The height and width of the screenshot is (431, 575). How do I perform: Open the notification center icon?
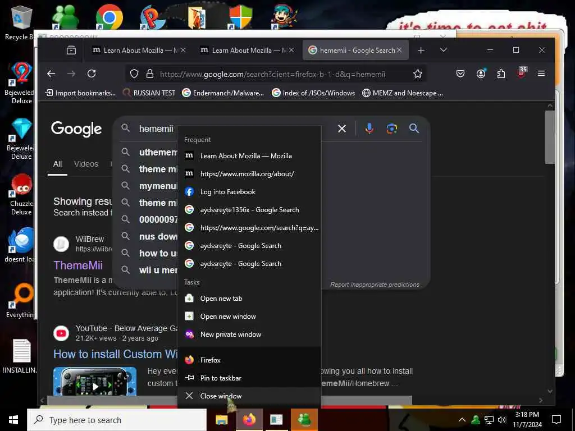pos(556,420)
